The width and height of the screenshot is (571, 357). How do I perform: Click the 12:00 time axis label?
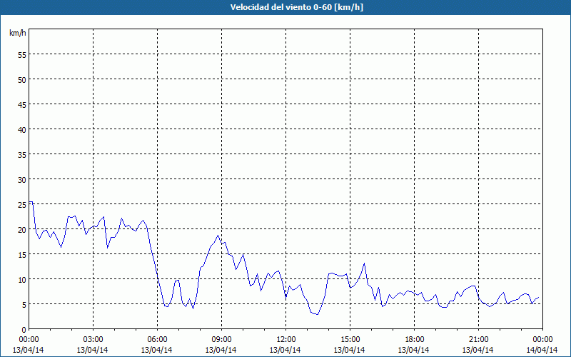point(286,340)
